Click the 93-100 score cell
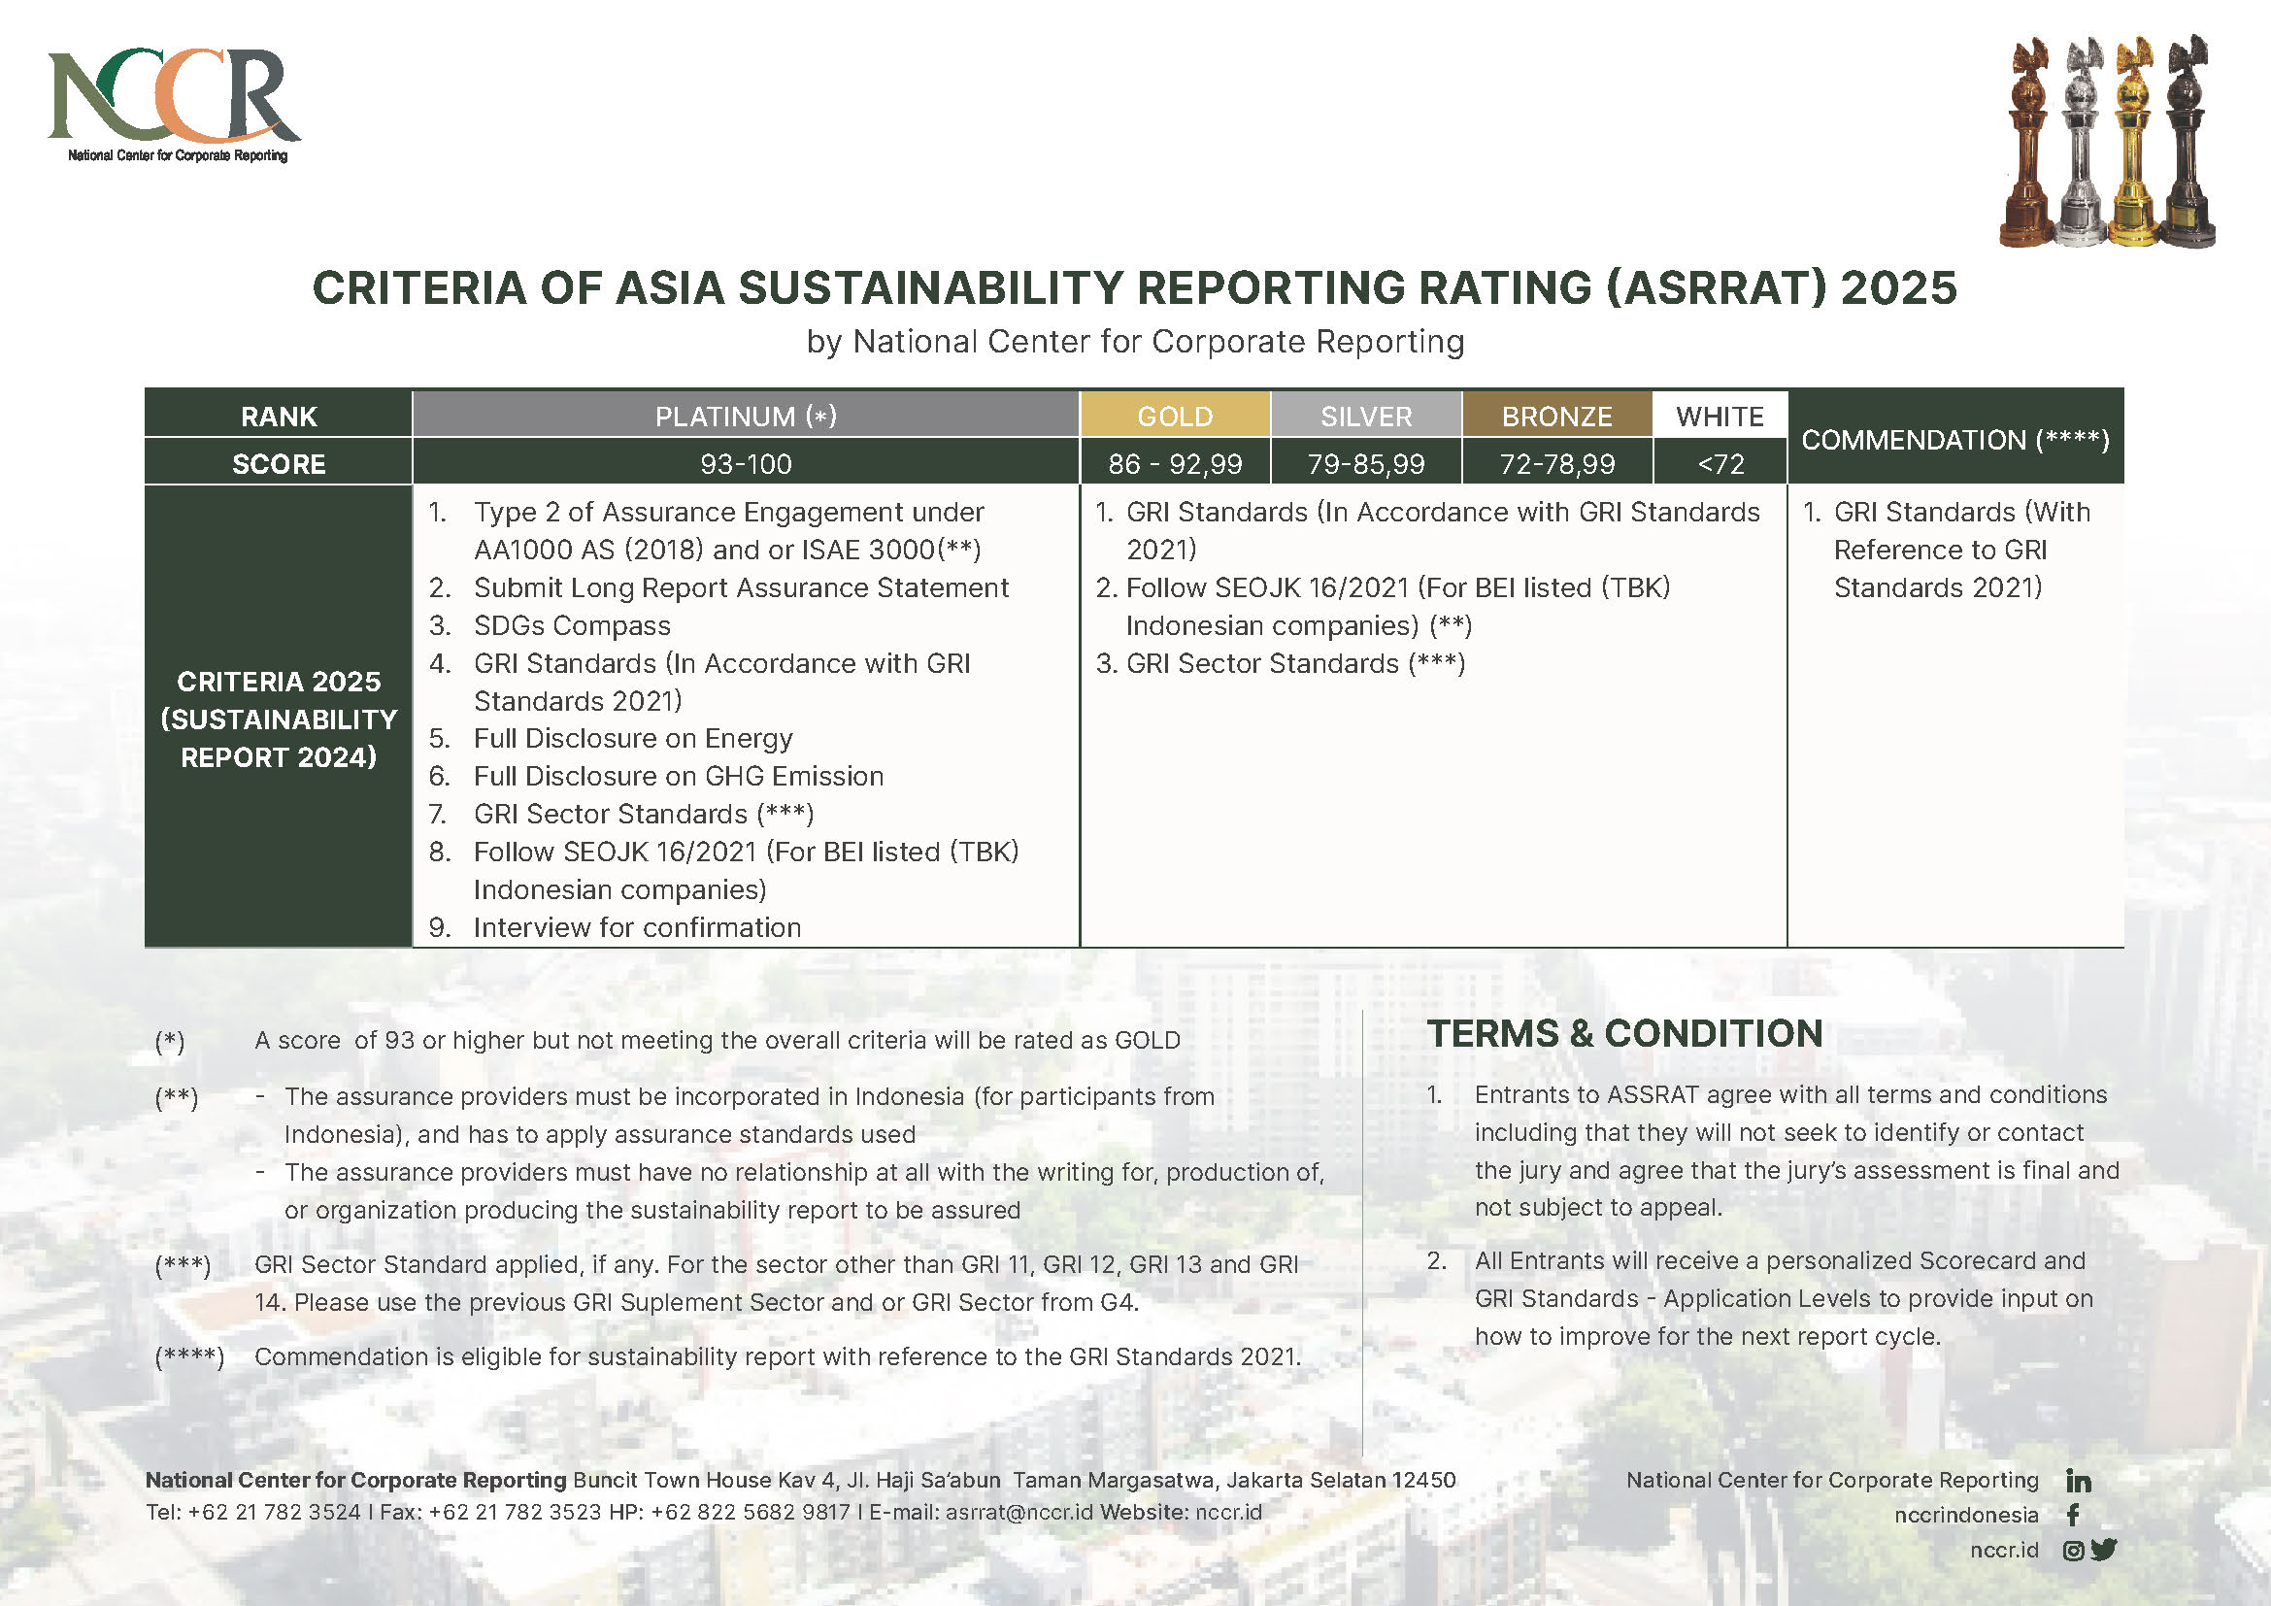The image size is (2271, 1606). click(745, 464)
